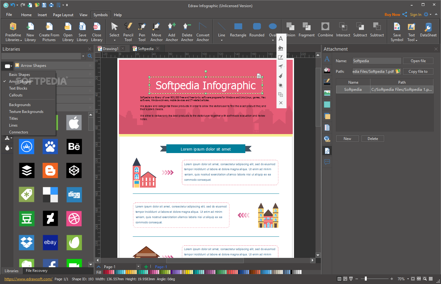Select the Pen Tool
This screenshot has width=441, height=284.
(142, 32)
